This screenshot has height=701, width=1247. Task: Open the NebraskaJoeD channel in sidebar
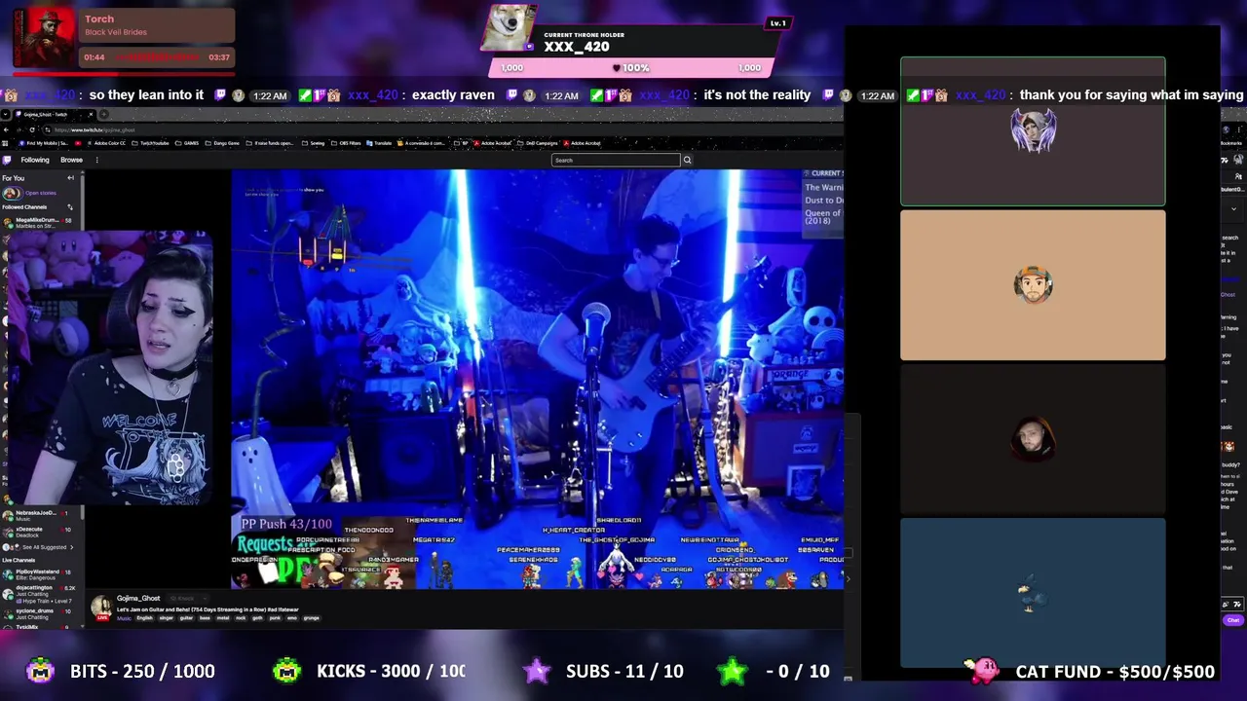[39, 515]
